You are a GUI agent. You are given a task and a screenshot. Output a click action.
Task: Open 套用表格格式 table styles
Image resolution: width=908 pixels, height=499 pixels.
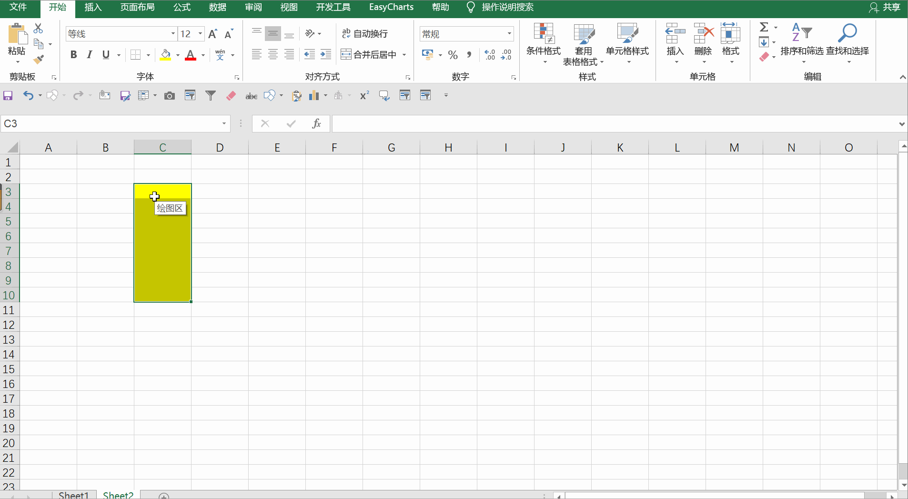coord(584,45)
